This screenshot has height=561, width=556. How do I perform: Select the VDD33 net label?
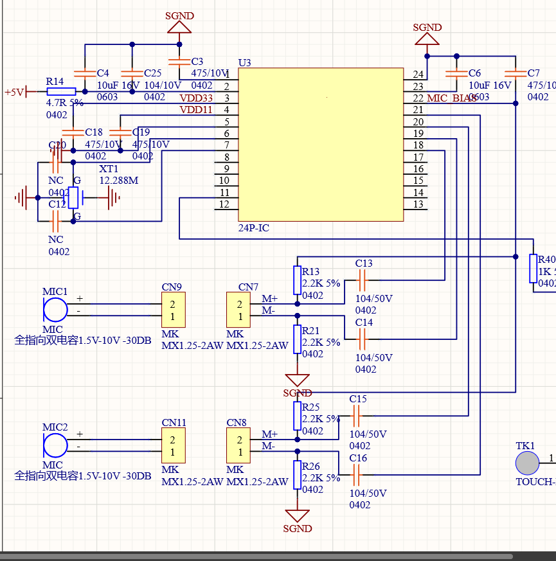(196, 98)
